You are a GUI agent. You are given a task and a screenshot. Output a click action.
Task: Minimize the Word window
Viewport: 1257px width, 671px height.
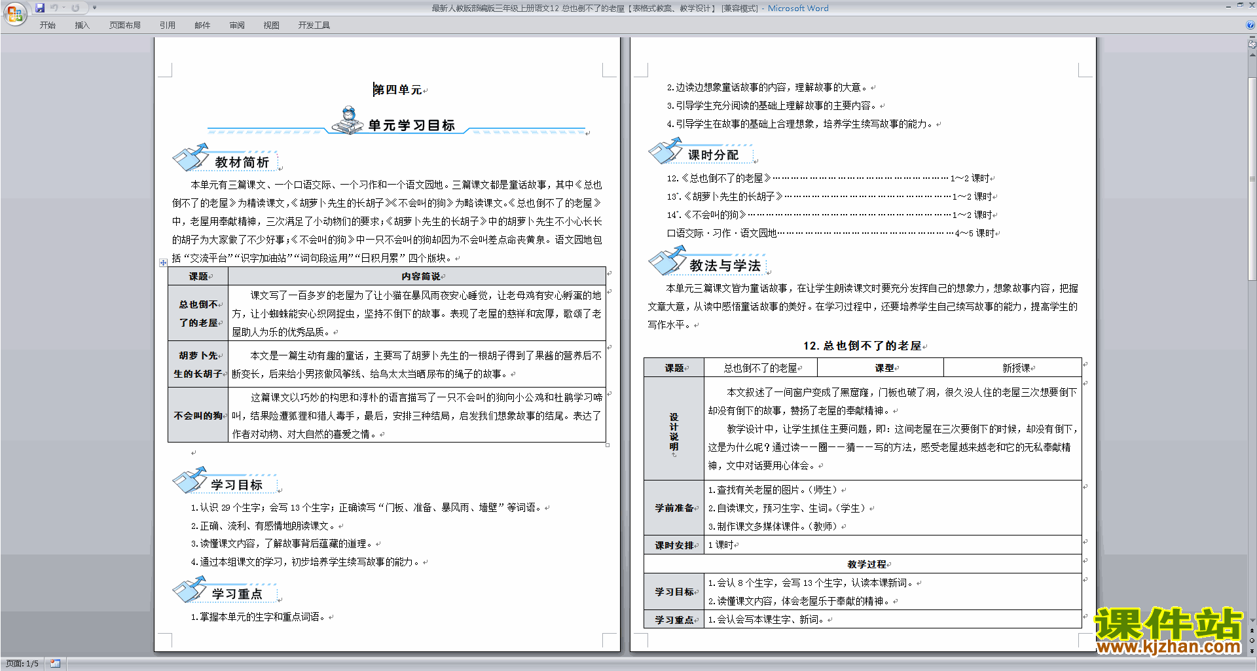point(1228,6)
